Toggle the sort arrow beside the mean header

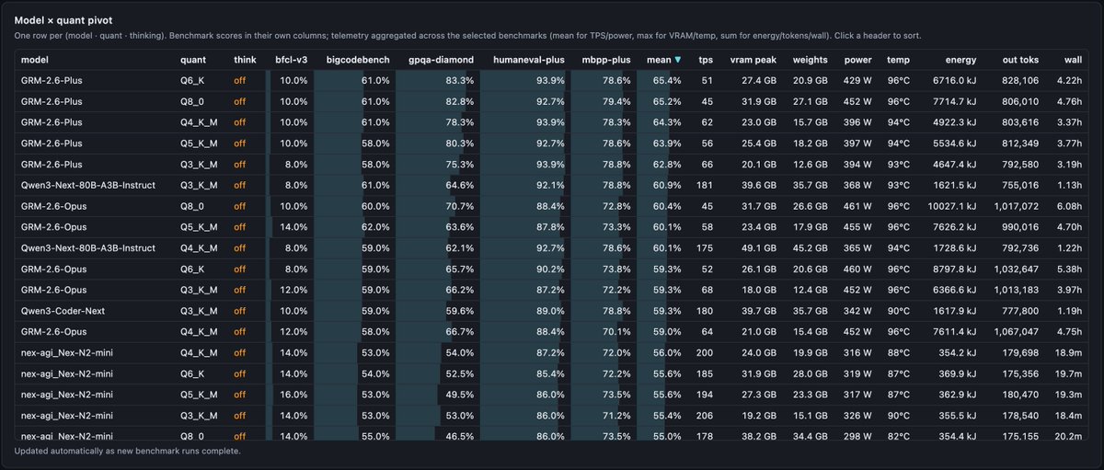point(678,60)
